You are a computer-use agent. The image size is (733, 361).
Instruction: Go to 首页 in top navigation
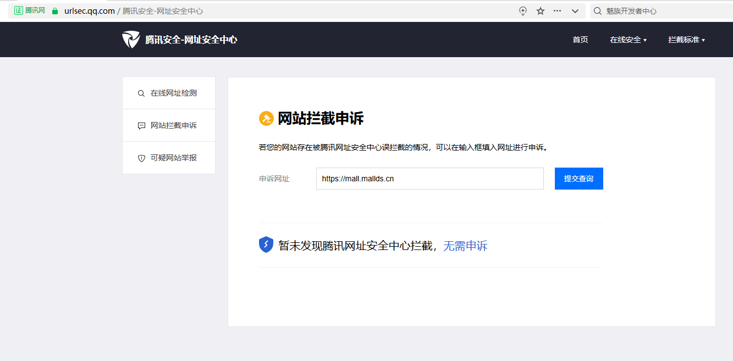tap(580, 40)
